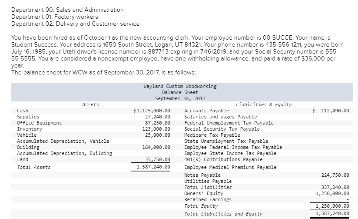Click the Vehicle value 25,000.00
Screen dimensions: 358x219
pyautogui.click(x=158, y=135)
